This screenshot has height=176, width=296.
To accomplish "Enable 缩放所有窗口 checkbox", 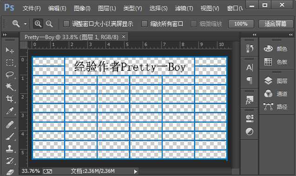I will coord(145,24).
